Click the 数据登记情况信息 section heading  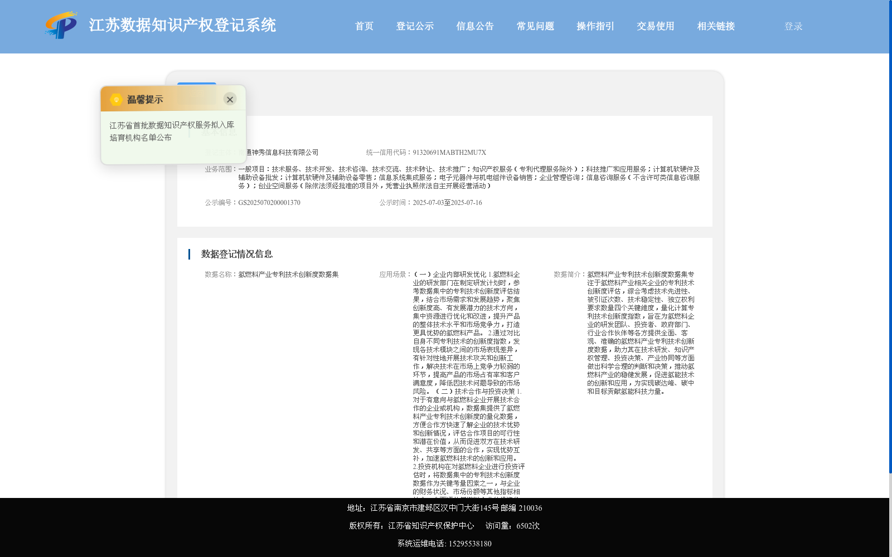[x=237, y=254]
